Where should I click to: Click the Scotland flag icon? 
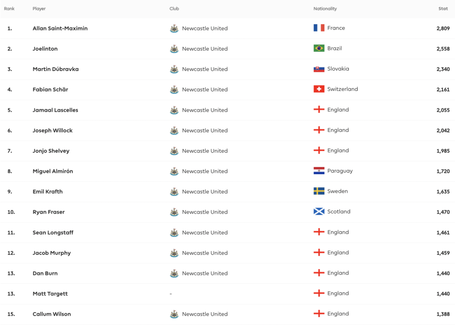(x=319, y=212)
